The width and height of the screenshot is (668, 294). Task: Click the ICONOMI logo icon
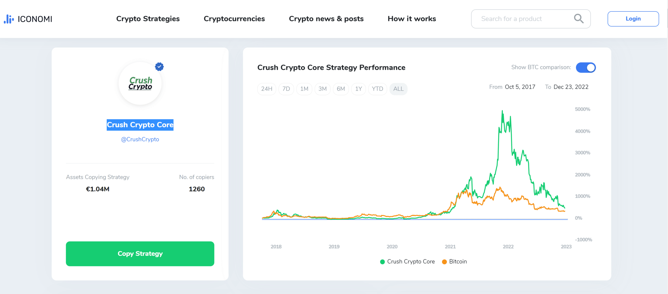pos(8,18)
